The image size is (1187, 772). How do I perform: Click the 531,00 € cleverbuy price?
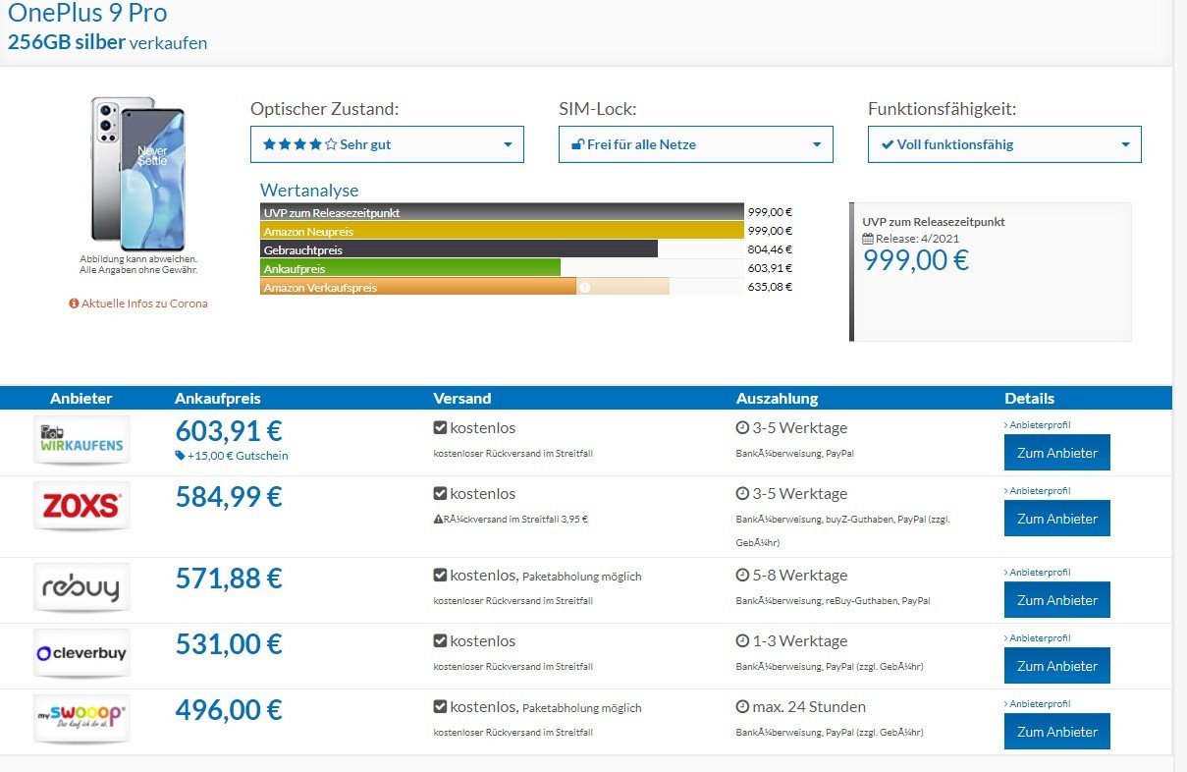pyautogui.click(x=229, y=643)
